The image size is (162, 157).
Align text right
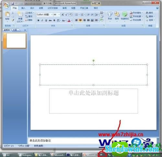(x=85, y=20)
